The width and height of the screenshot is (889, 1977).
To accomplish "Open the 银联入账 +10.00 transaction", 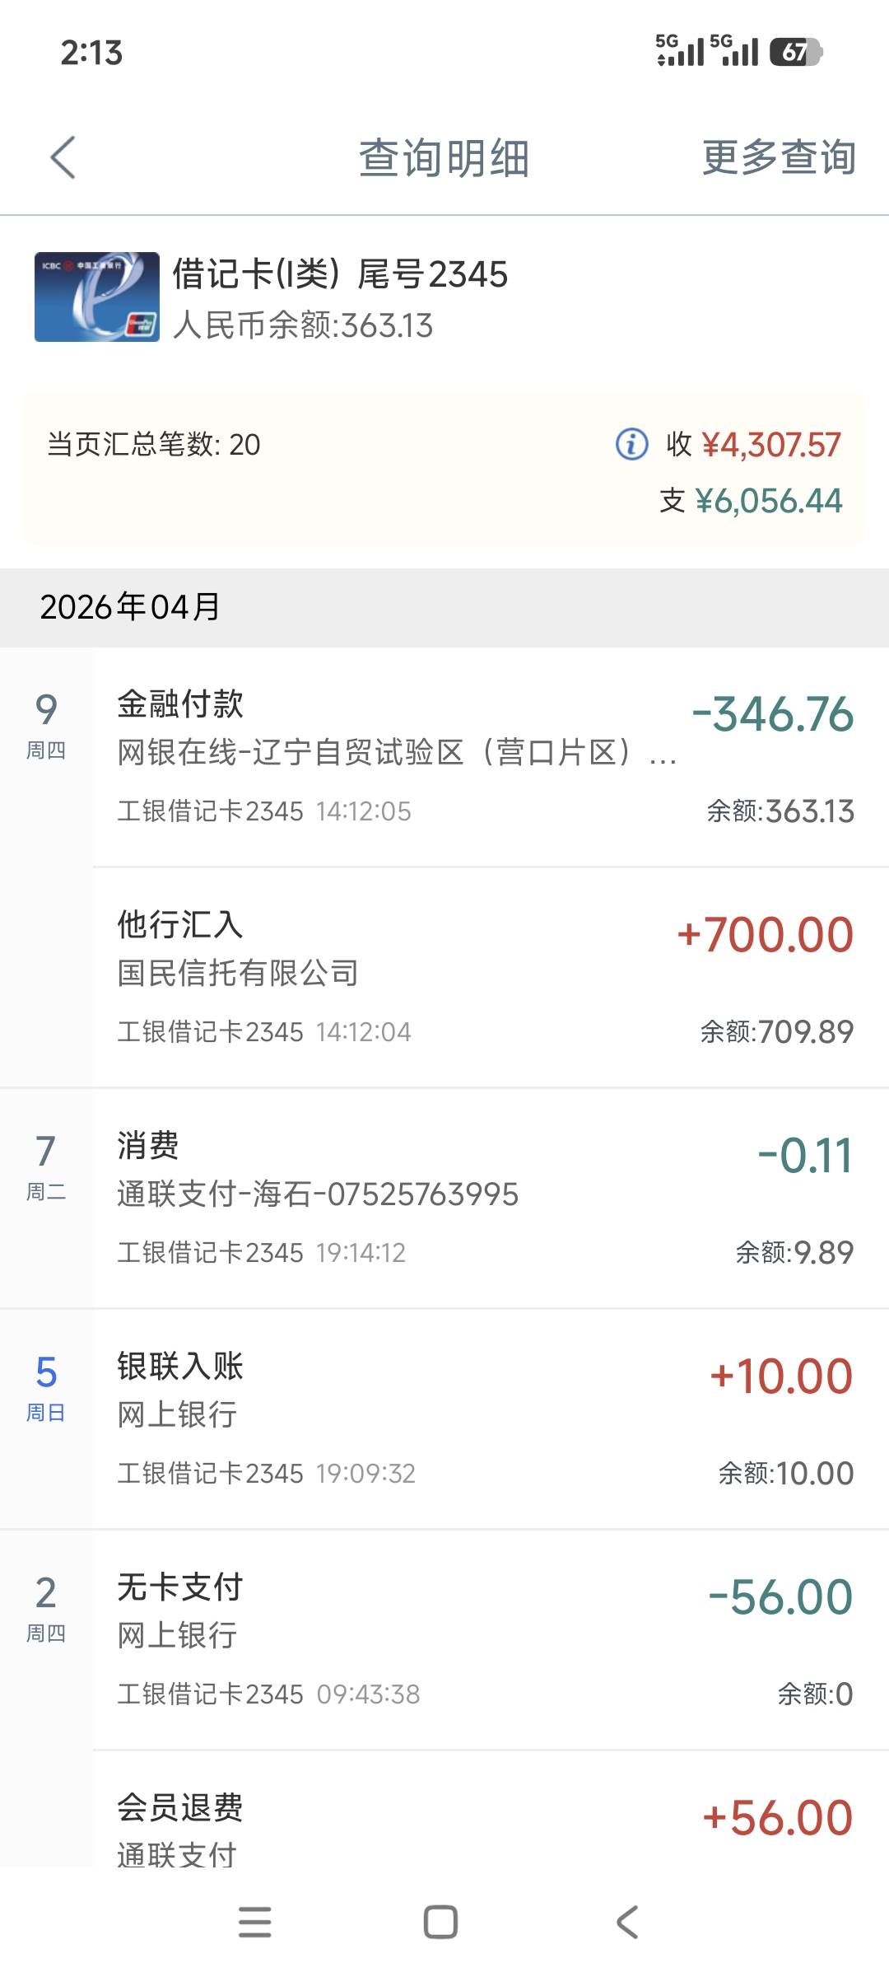I will click(x=486, y=1418).
